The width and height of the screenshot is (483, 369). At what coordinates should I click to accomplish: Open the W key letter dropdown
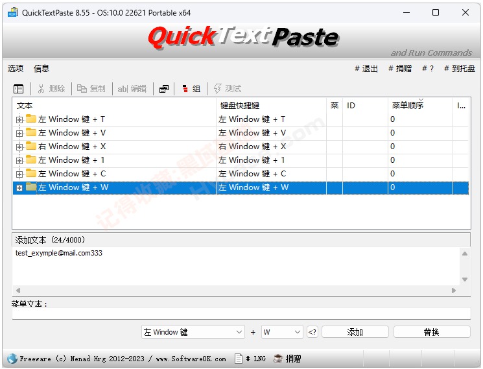282,332
